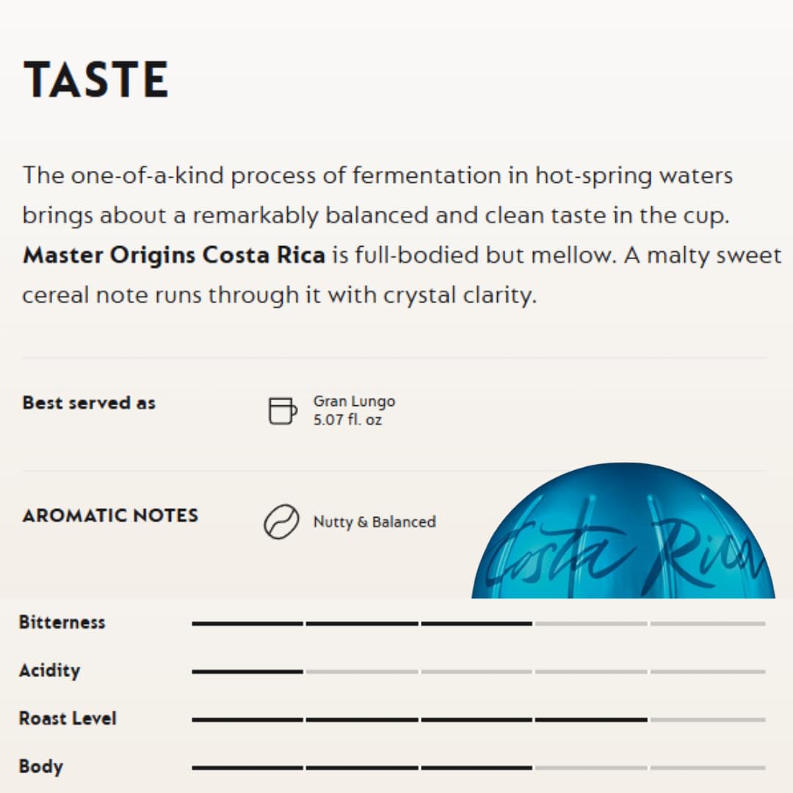Click the AROMATIC NOTES label
This screenshot has height=793, width=793.
(x=110, y=515)
